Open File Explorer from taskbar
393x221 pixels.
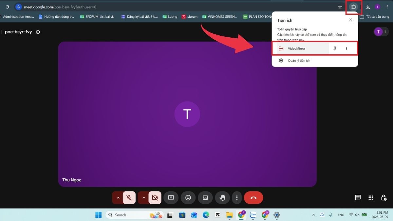(x=229, y=215)
